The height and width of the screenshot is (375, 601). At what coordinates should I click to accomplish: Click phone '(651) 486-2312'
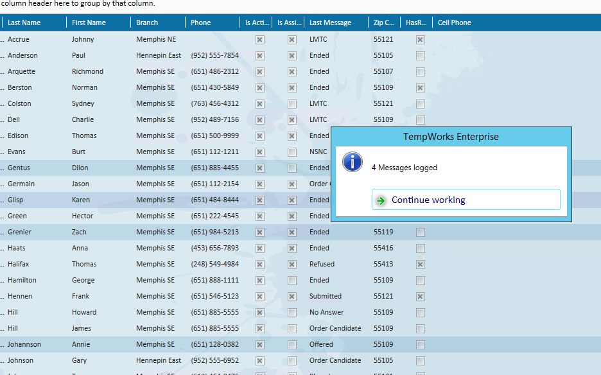click(214, 71)
